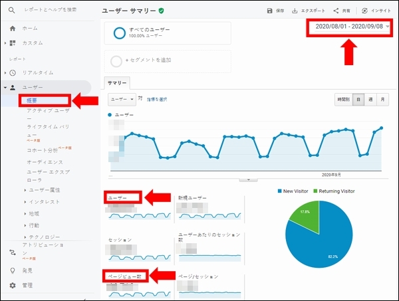Click the Custom dashboard icon

click(x=13, y=43)
